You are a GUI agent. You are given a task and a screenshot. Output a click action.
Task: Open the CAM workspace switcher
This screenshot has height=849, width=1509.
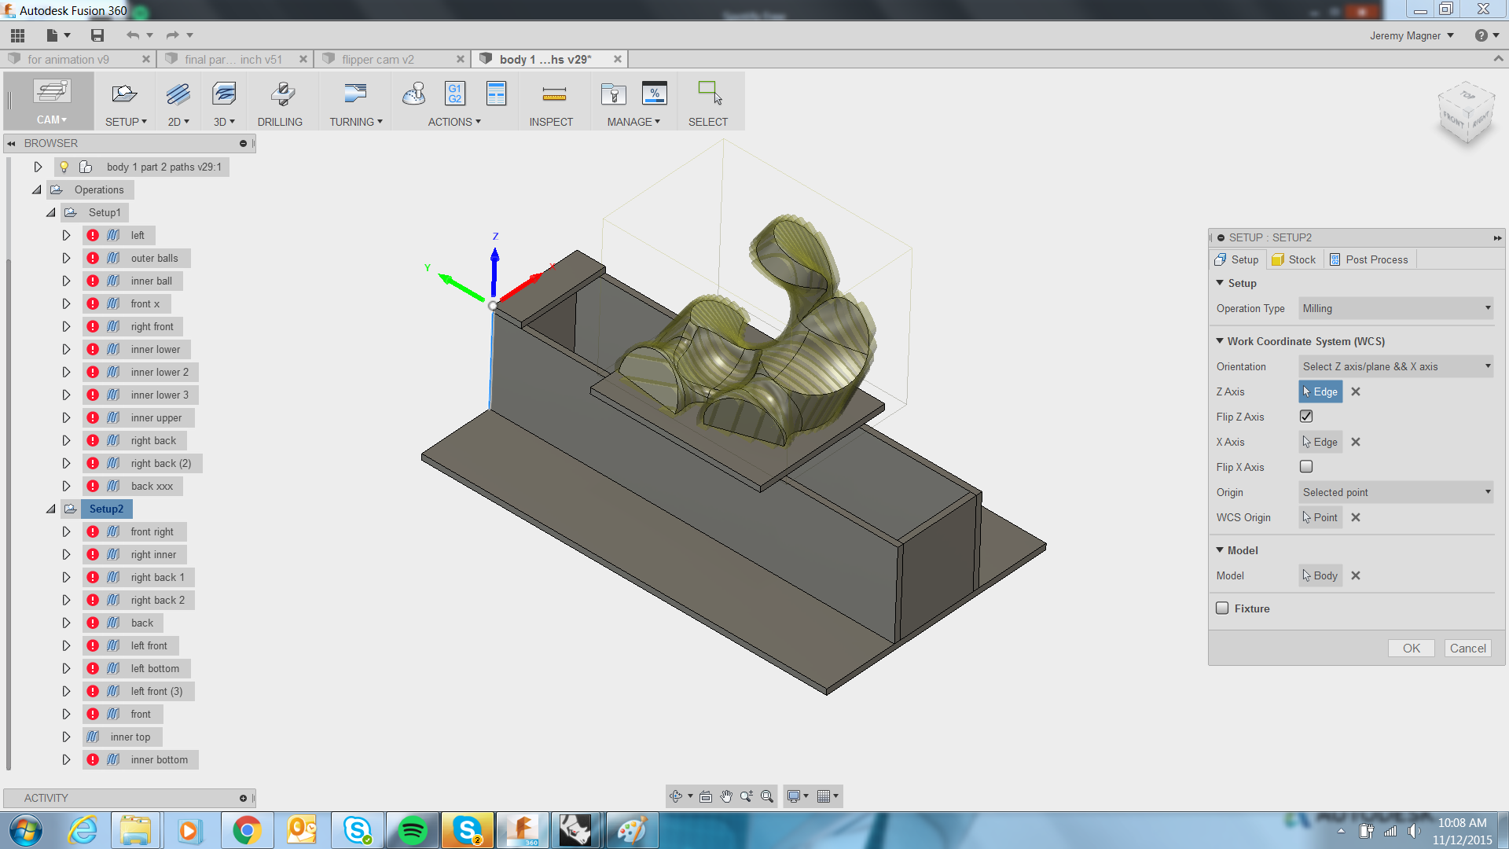pos(51,101)
